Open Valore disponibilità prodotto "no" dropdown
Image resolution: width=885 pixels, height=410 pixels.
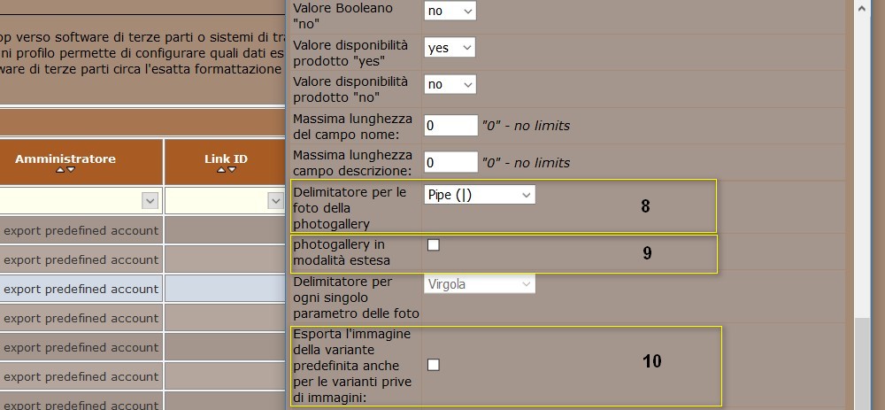[x=450, y=84]
